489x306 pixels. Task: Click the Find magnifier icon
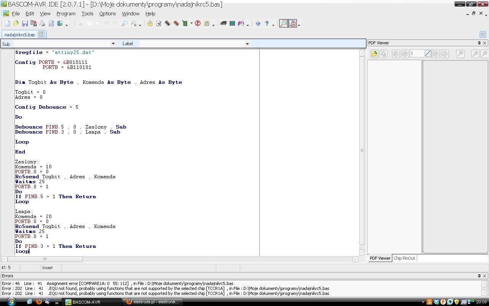coord(125,24)
